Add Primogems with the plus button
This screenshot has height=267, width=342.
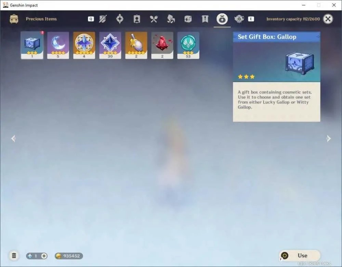click(44, 256)
